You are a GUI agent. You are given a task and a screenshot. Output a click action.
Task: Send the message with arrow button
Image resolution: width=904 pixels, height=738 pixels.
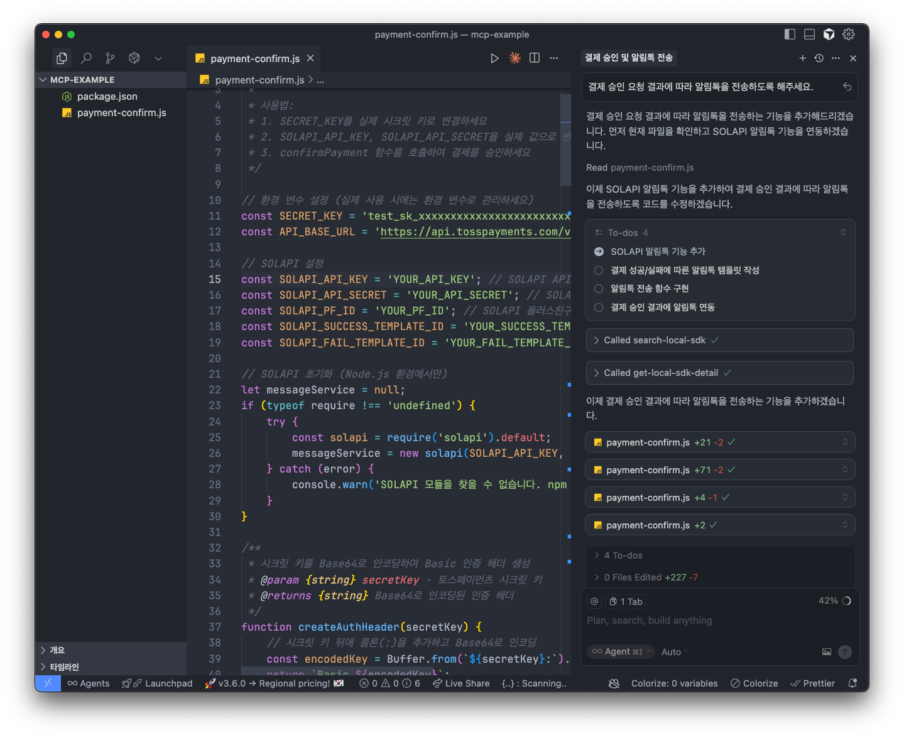coord(845,652)
